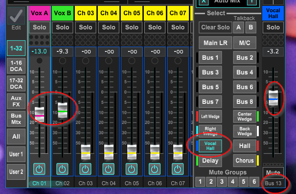Toggle Vox B channel power icon

click(62, 169)
